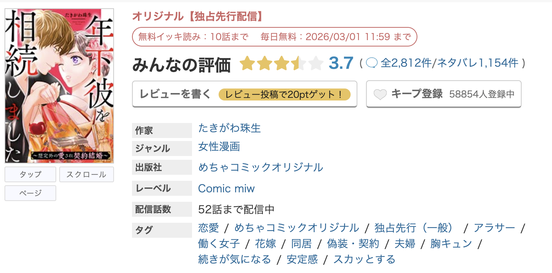Viewport: 552px width, 273px height.
Task: Toggle the タップ reading mode option
Action: coord(30,174)
